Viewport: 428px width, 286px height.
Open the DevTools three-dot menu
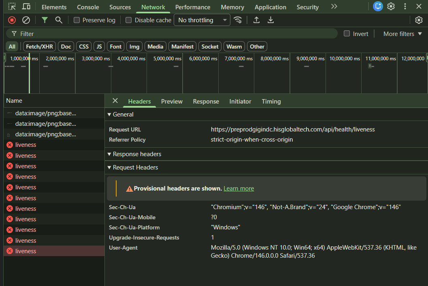click(405, 6)
